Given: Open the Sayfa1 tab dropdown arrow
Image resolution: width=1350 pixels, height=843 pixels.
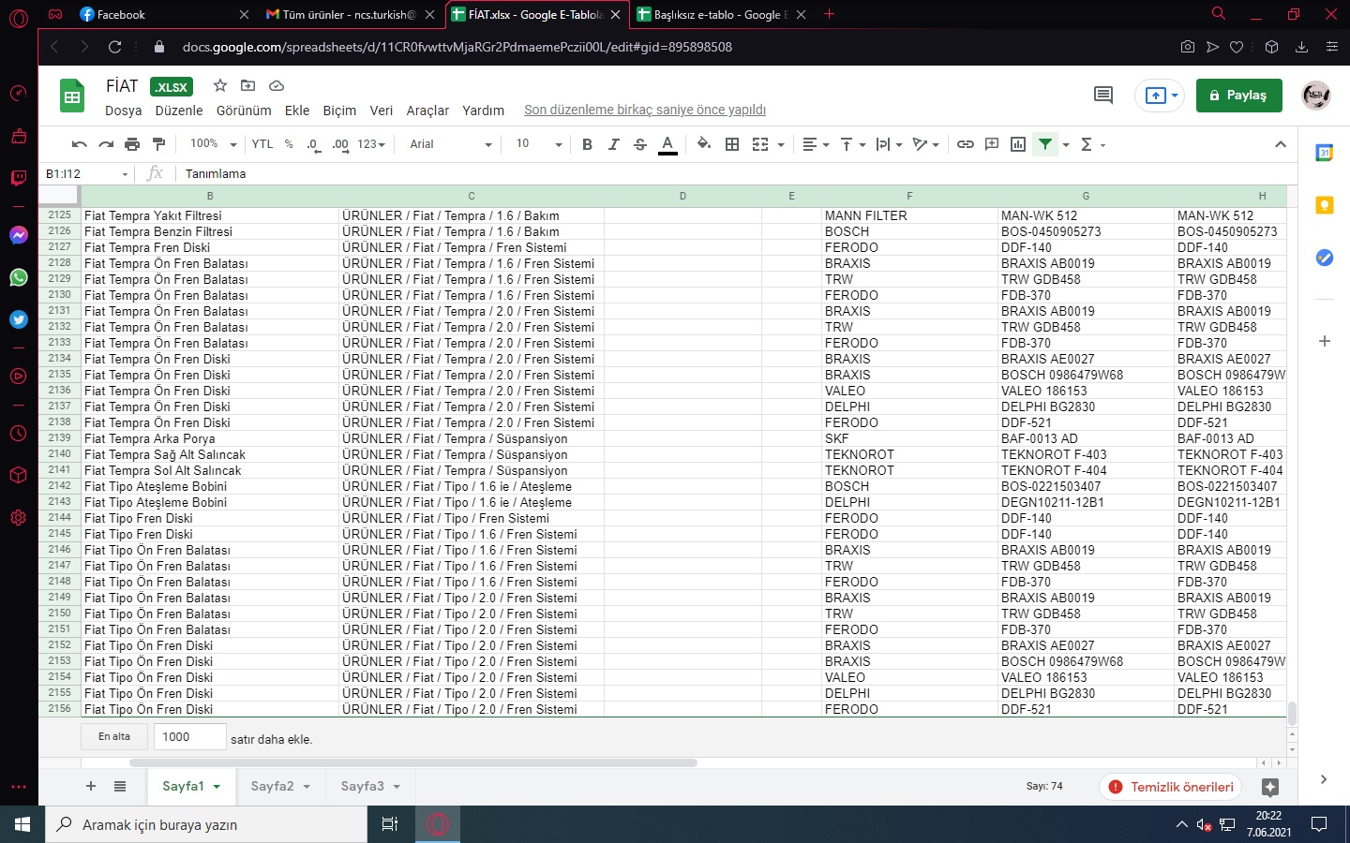Looking at the screenshot, I should pyautogui.click(x=217, y=787).
